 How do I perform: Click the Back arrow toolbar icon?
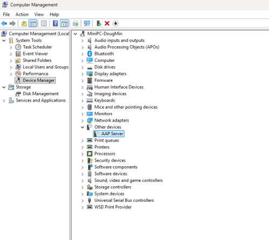click(x=4, y=24)
